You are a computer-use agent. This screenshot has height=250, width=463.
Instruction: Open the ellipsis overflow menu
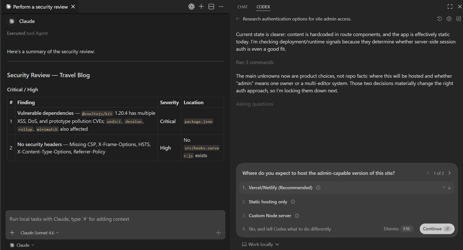(x=221, y=7)
